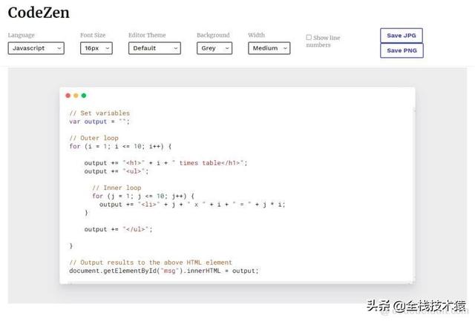Open the Width dropdown set to Medium
475x321 pixels.
269,48
